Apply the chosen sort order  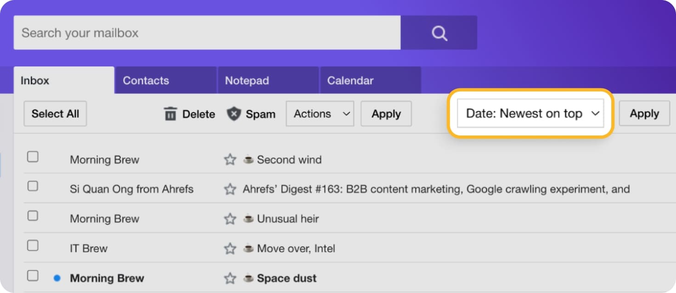(644, 113)
